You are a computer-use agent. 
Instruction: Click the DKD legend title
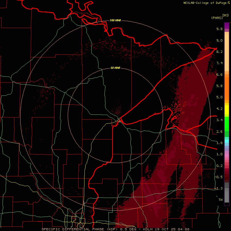tap(225, 15)
